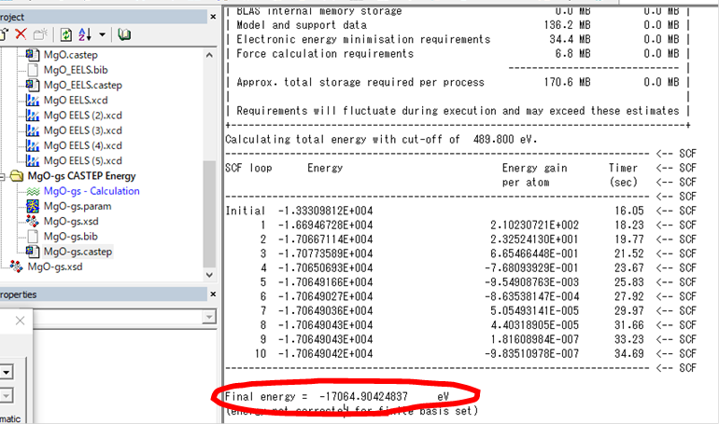
Task: Click energy gain 5.05493141E-005 in loop 7
Action: coord(535,310)
